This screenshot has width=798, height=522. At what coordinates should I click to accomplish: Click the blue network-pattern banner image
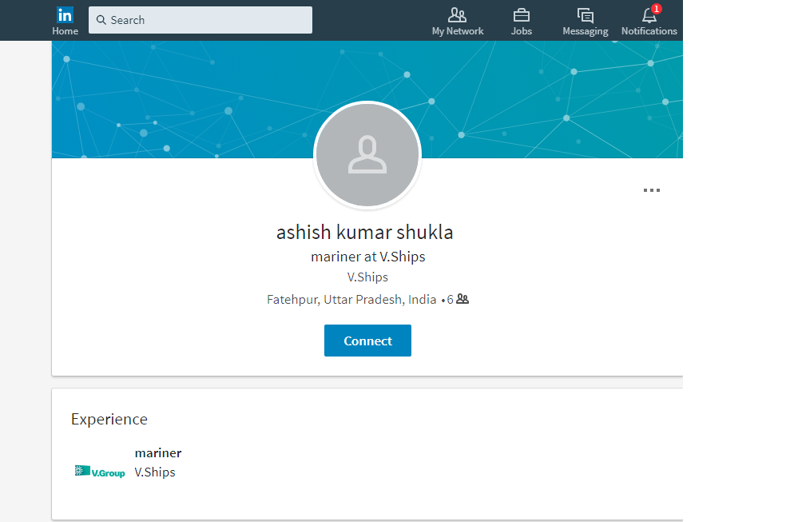coord(200,96)
